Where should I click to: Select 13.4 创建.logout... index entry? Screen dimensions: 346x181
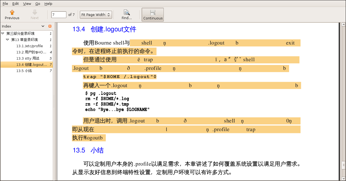coord(26,64)
